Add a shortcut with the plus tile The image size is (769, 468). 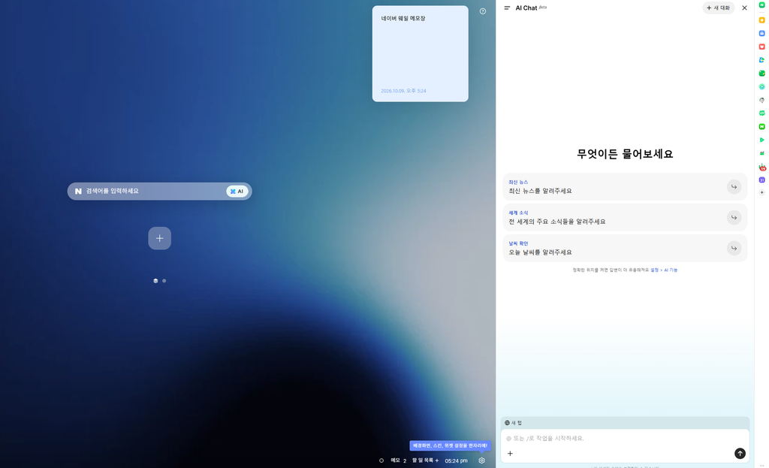160,238
